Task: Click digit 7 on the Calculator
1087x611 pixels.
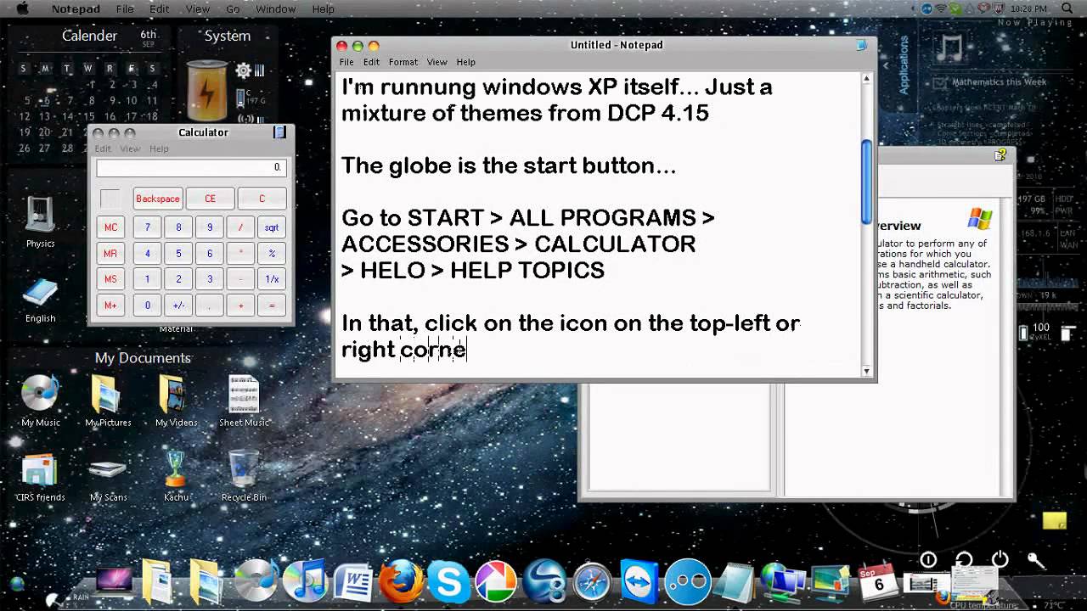Action: (147, 227)
